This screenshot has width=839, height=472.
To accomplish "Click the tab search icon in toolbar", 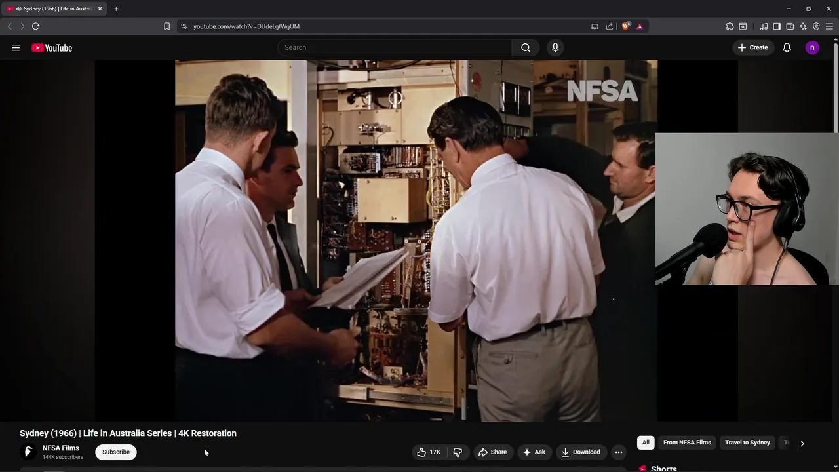I will pyautogui.click(x=743, y=26).
